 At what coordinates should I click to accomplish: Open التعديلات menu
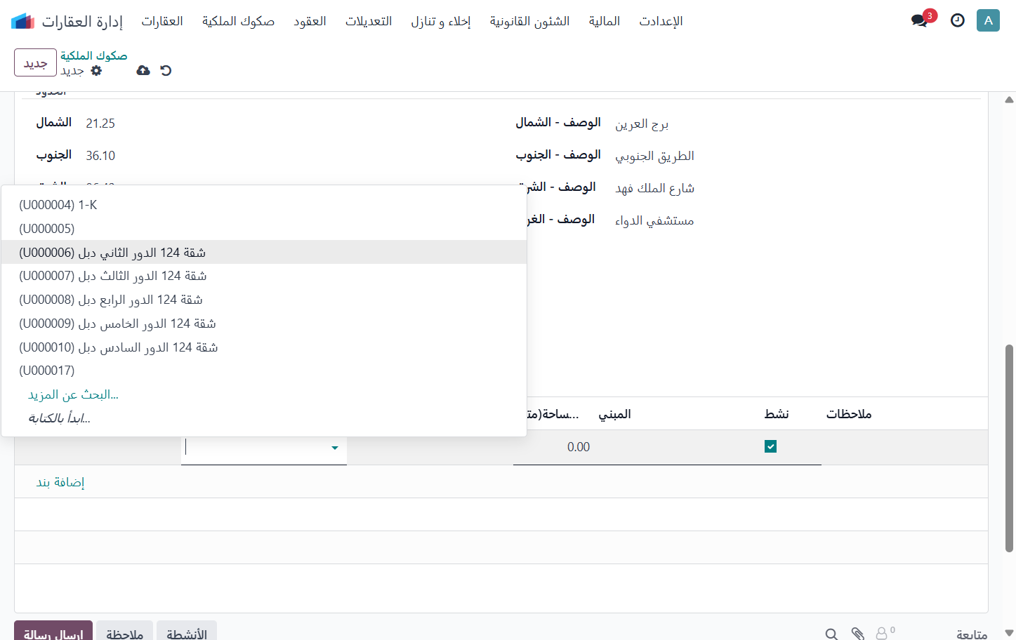point(369,21)
